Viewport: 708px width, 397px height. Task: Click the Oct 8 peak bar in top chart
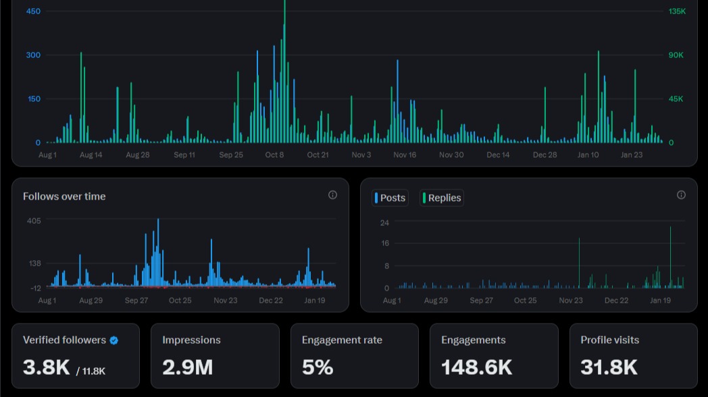[284, 72]
